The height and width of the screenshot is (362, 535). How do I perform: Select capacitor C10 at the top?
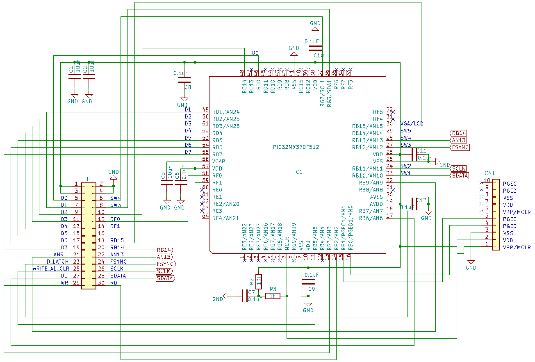(x=318, y=48)
